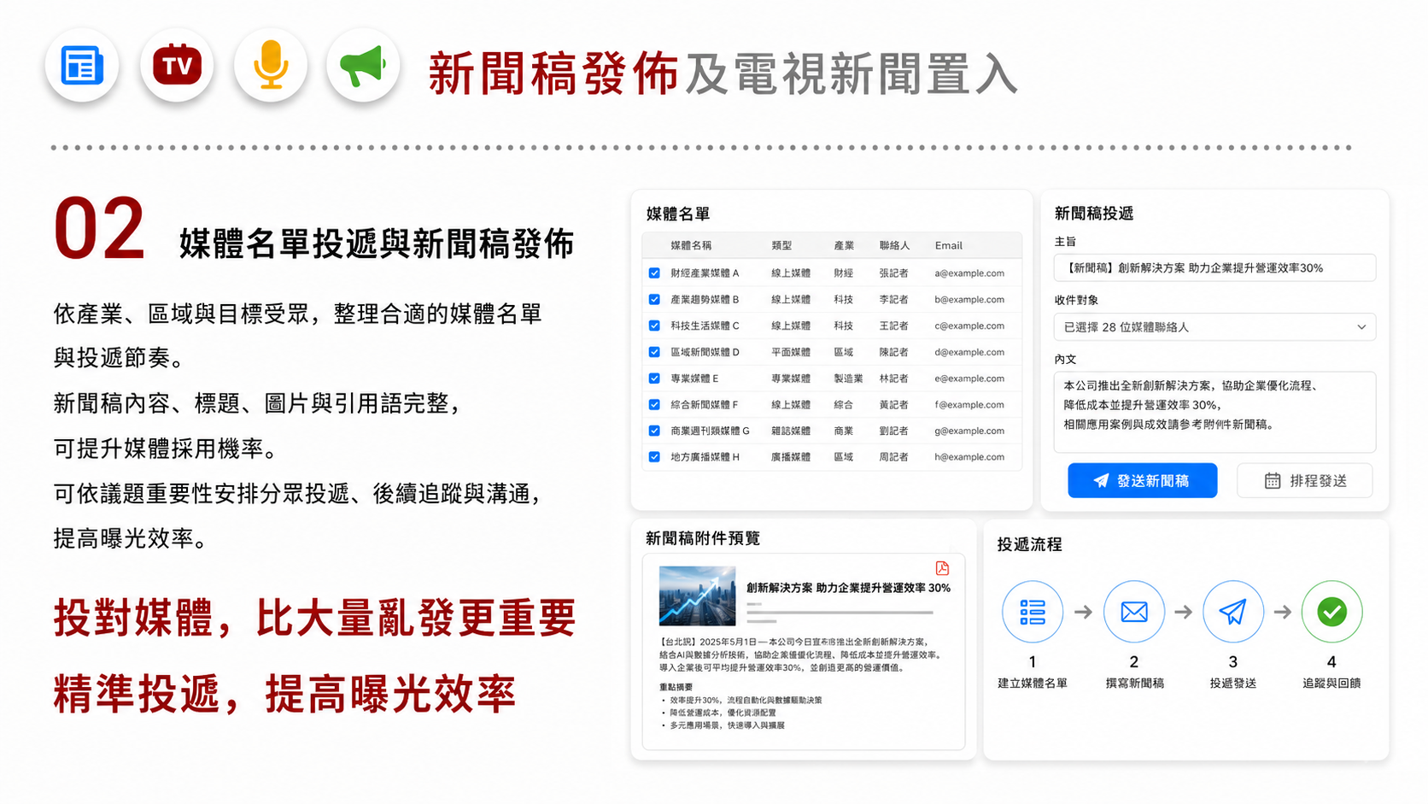Screen dimensions: 1428x804
Task: Click the 追蹤與回饋 green checkmark icon
Action: pyautogui.click(x=1332, y=612)
